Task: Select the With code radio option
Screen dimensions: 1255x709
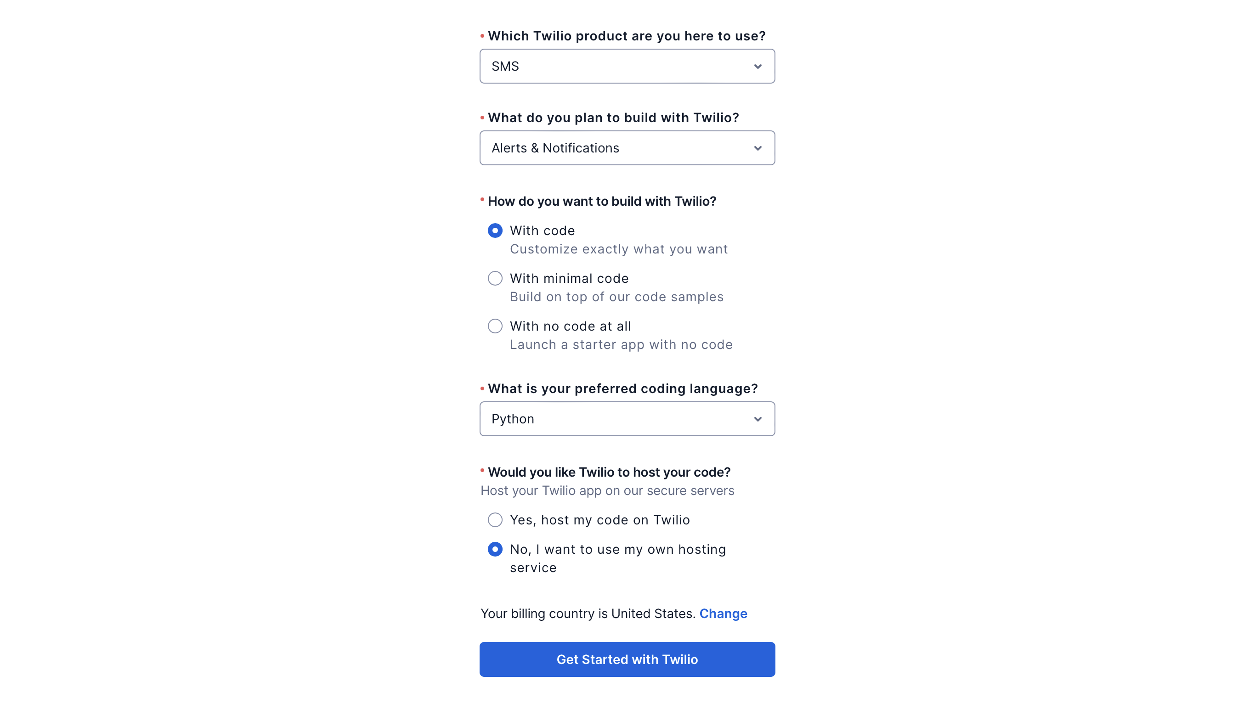Action: (x=495, y=231)
